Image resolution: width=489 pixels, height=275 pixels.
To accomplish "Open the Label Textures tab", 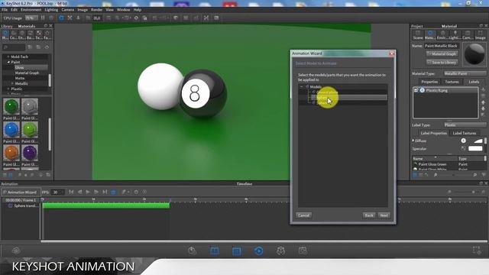I will 464,133.
